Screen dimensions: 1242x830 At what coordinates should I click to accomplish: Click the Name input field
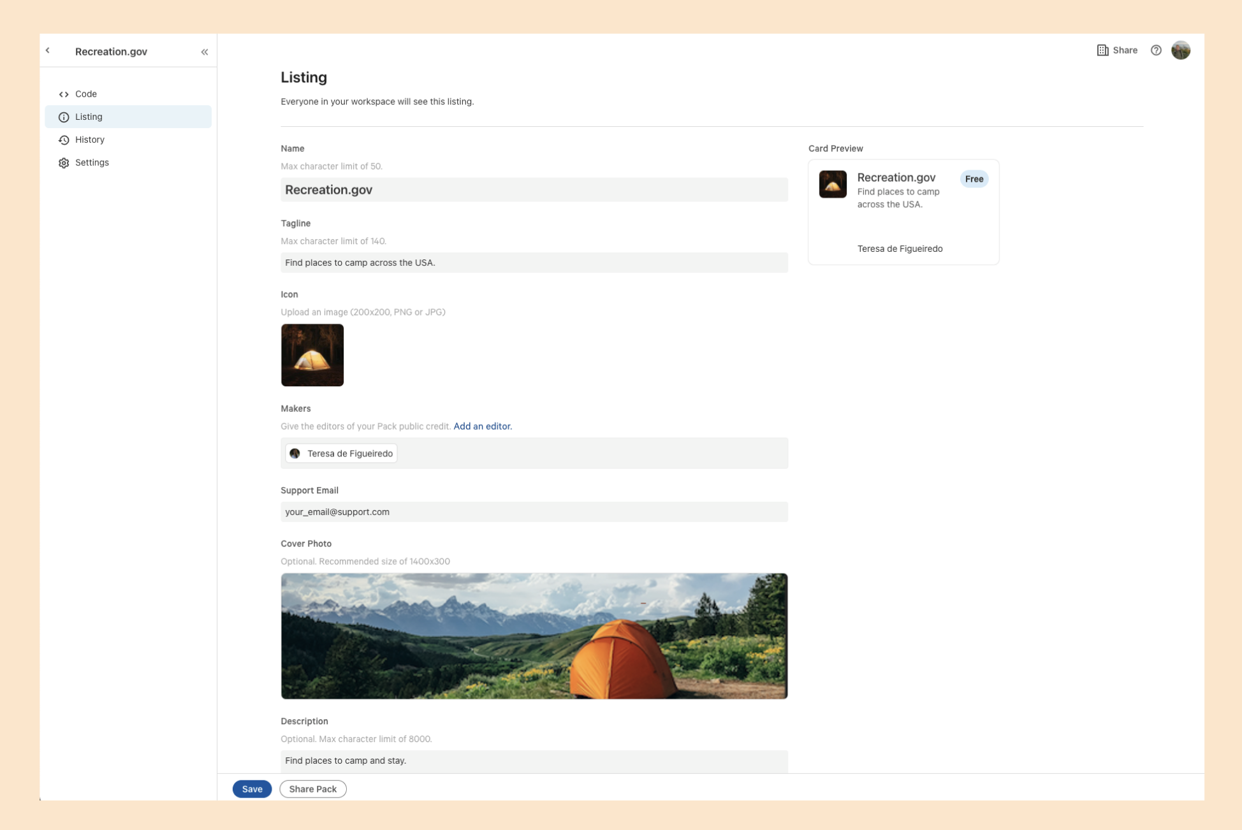click(534, 190)
